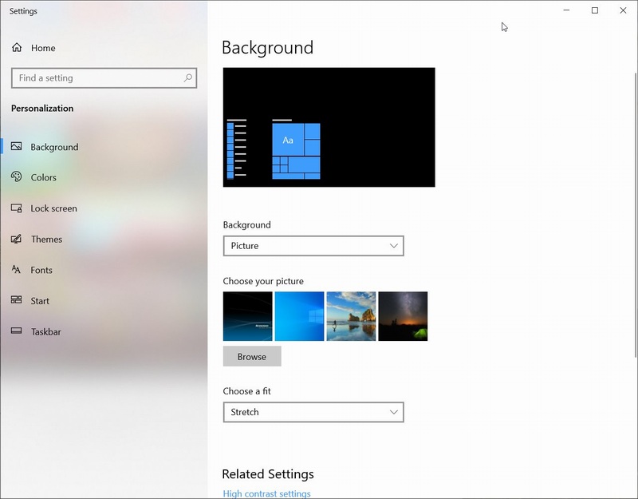This screenshot has height=499, width=638.
Task: Click the Browse button
Action: click(x=252, y=356)
